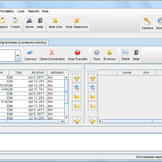This screenshot has width=162, height=162.
Task: Open the Logs menu
Action: click(21, 11)
